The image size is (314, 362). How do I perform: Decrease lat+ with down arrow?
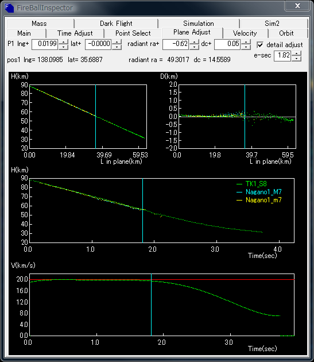(x=117, y=47)
